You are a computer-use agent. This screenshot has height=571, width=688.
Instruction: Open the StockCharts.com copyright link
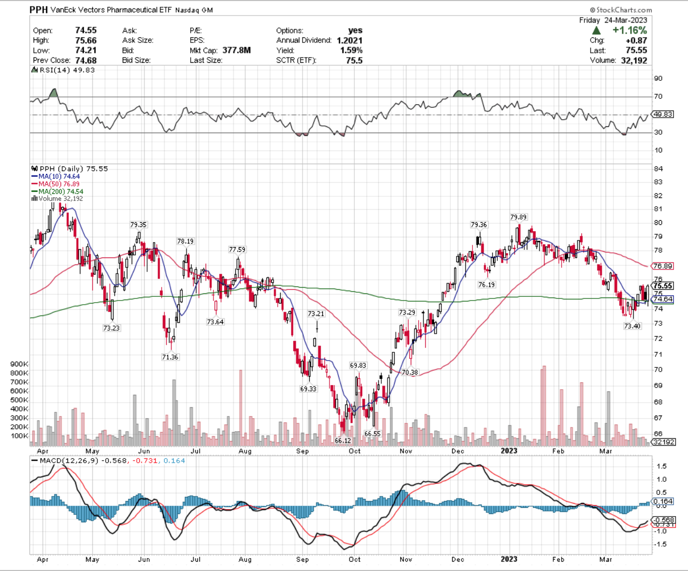pyautogui.click(x=621, y=10)
